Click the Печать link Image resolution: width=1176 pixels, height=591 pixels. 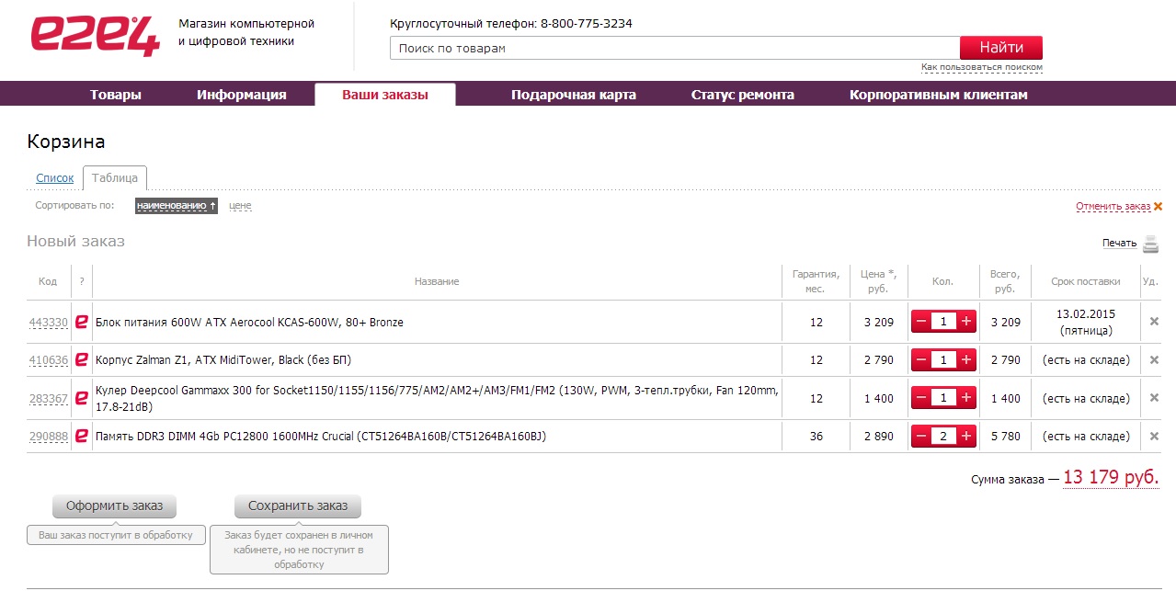click(x=1120, y=244)
